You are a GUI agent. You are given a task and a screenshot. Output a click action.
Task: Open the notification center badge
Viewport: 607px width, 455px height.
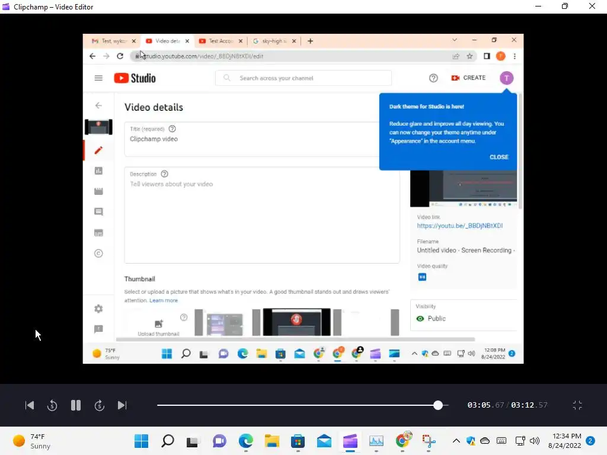(590, 441)
